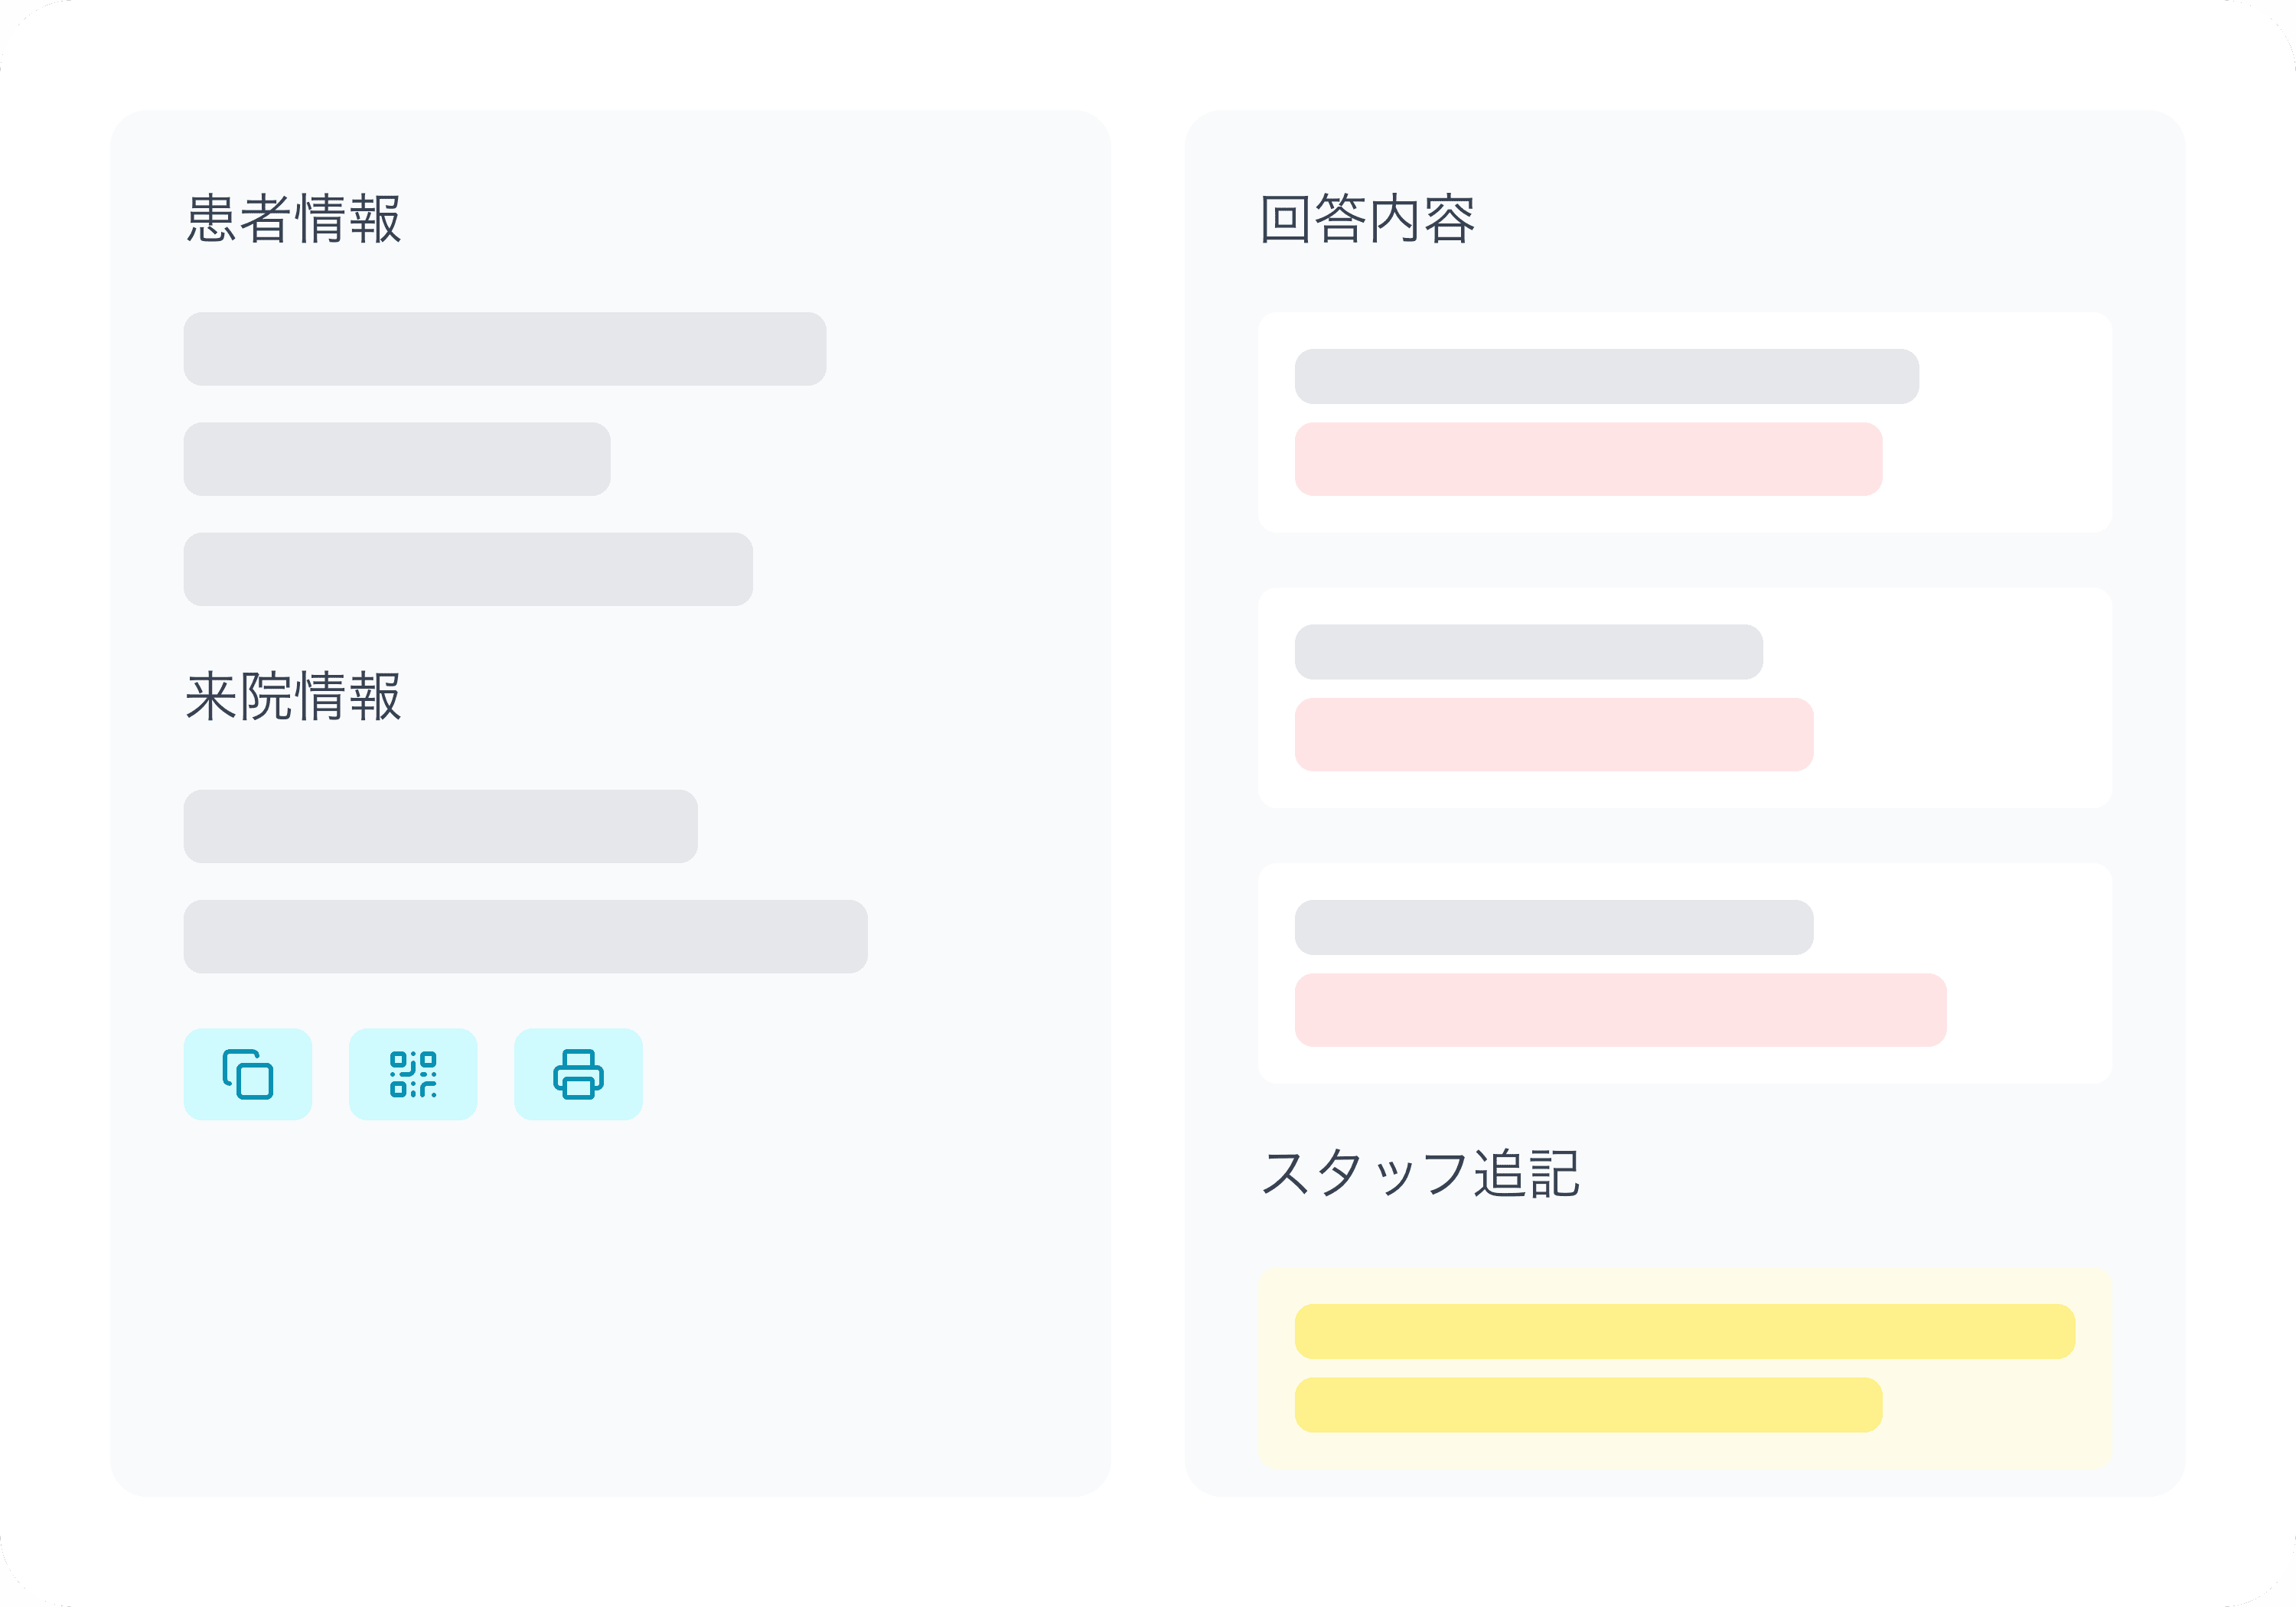Click the longer yellow bar in staff notes
This screenshot has height=1607, width=2296.
(1684, 1331)
